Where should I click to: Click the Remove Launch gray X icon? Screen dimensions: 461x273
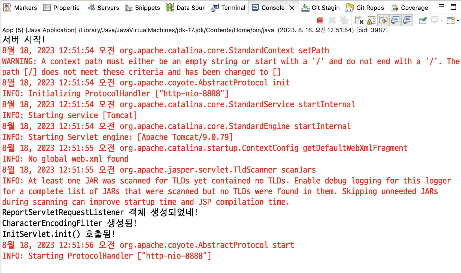(332, 20)
